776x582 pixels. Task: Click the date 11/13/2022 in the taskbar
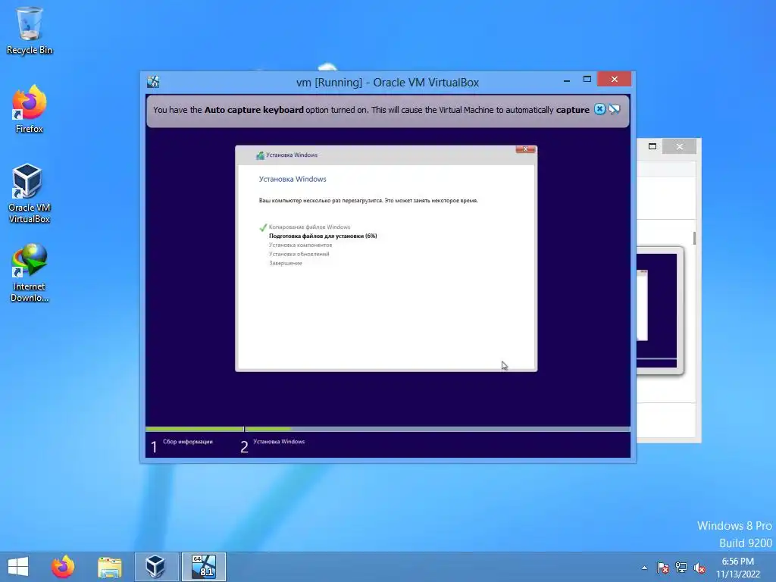[738, 574]
